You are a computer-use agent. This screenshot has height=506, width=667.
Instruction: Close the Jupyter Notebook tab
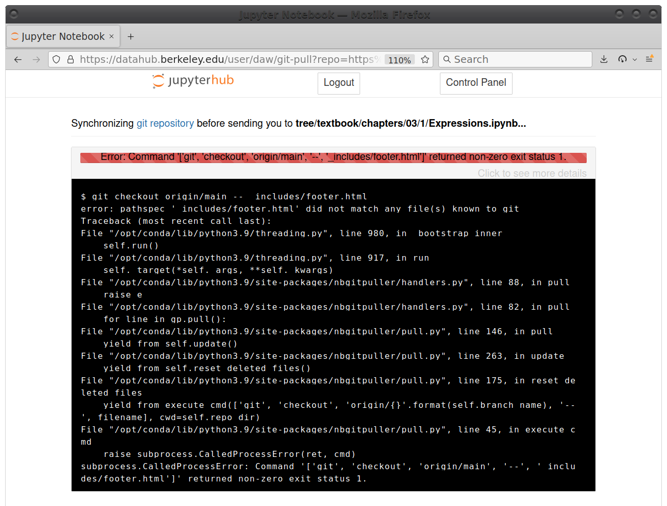pyautogui.click(x=111, y=36)
